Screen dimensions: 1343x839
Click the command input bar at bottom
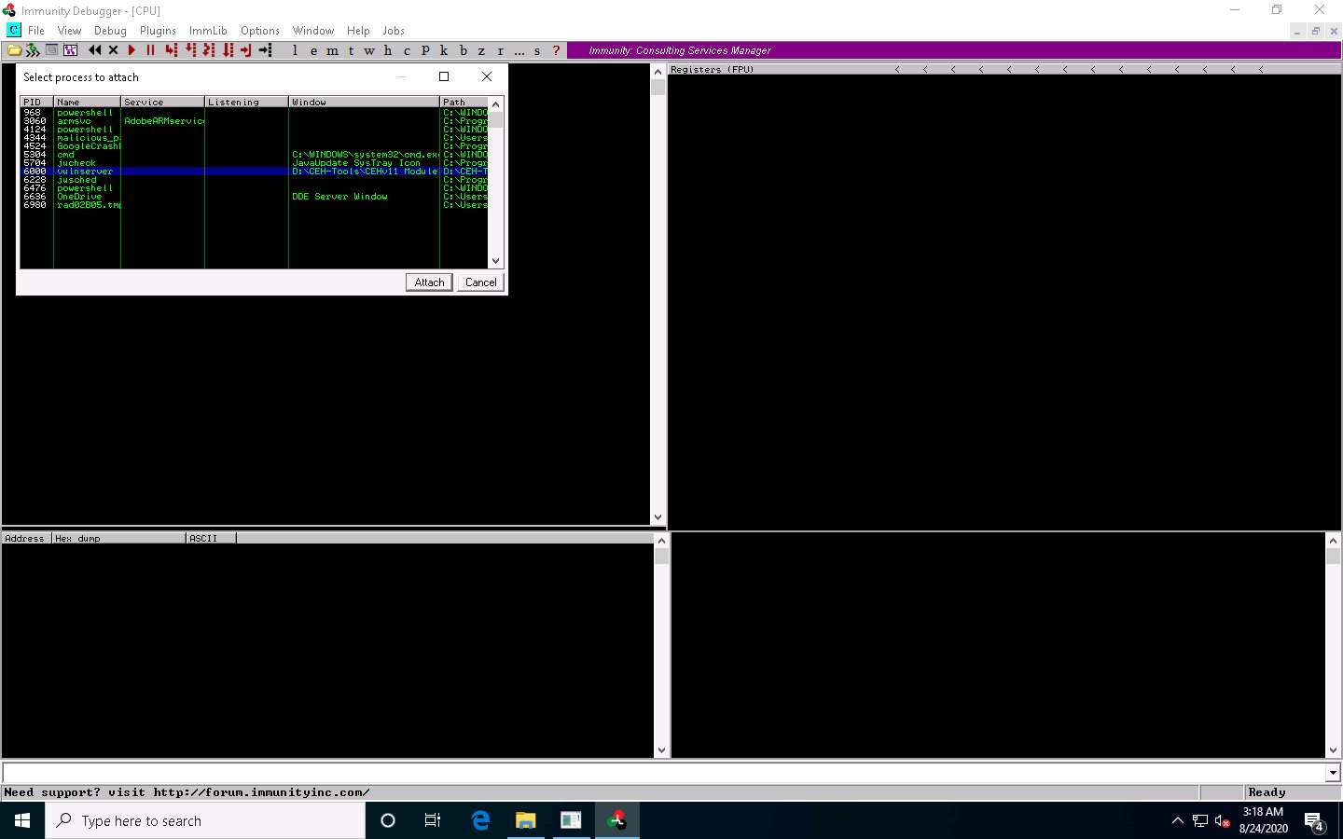663,773
